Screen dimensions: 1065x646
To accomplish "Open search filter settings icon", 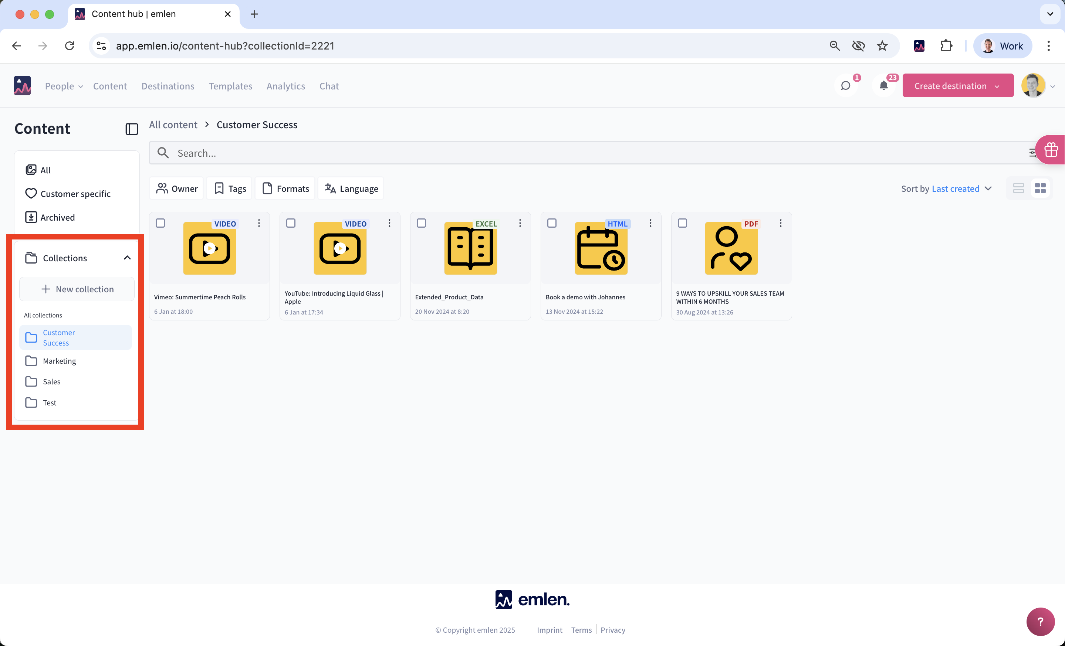I will point(1032,152).
